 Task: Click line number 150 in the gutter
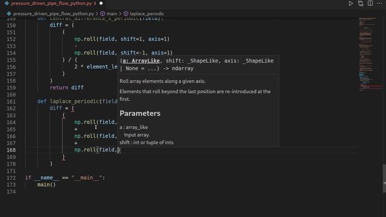pyautogui.click(x=11, y=25)
